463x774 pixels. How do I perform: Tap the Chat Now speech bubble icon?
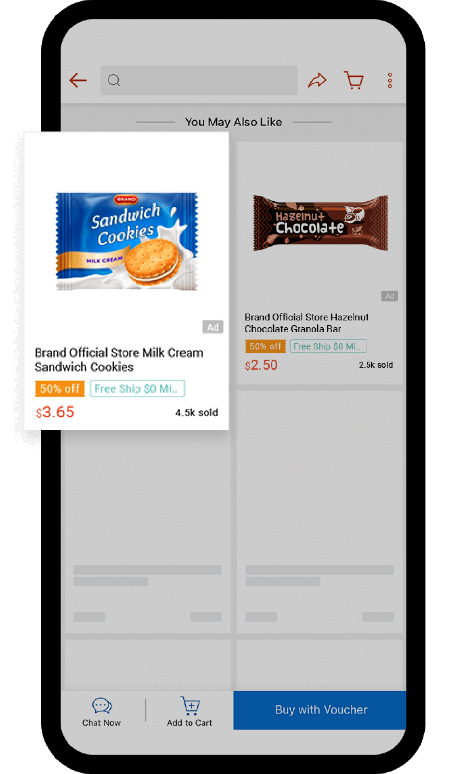click(x=102, y=706)
